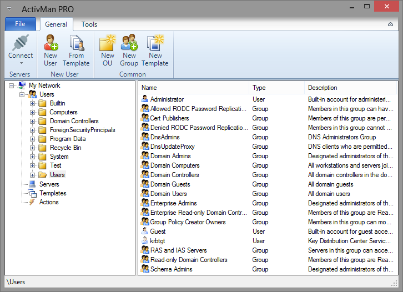This screenshot has height=292, width=403.
Task: Select Allowed RODC Password Replication row
Action: [x=268, y=109]
